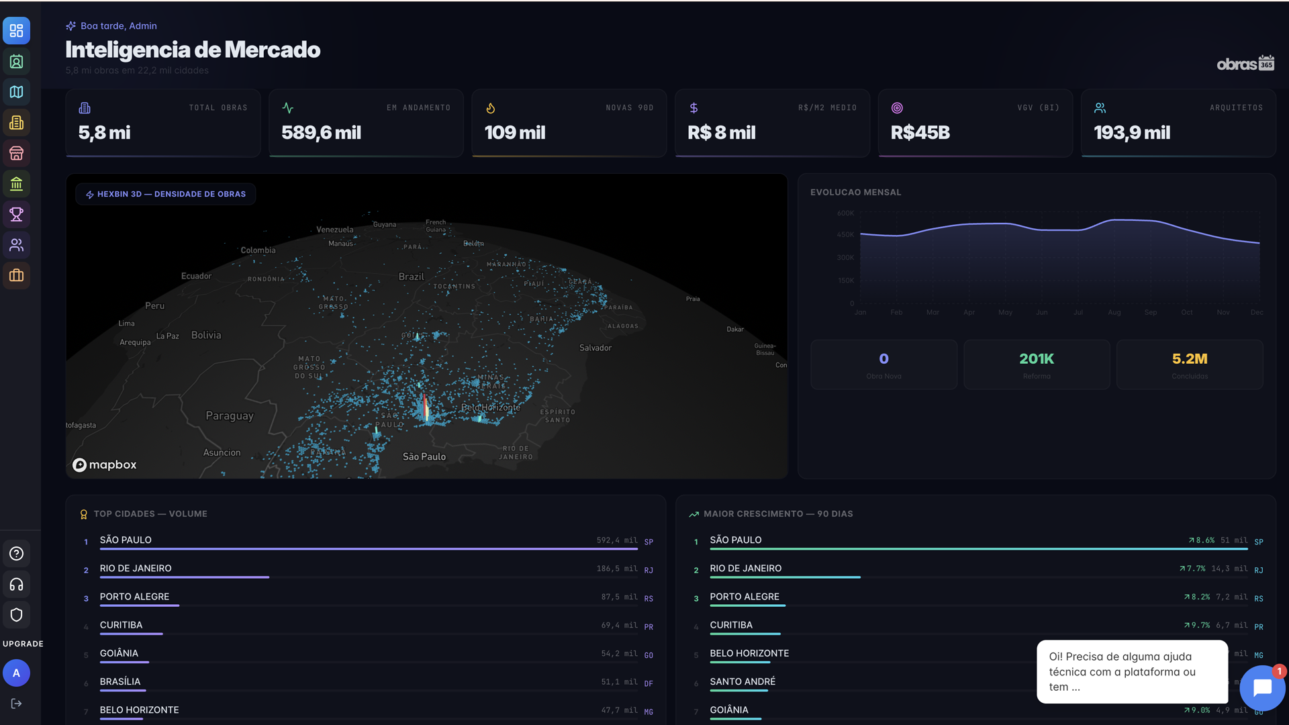Viewport: 1289px width, 725px height.
Task: Click the headset support icon
Action: (x=16, y=585)
